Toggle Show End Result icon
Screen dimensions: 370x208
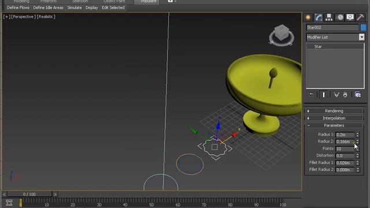324,95
